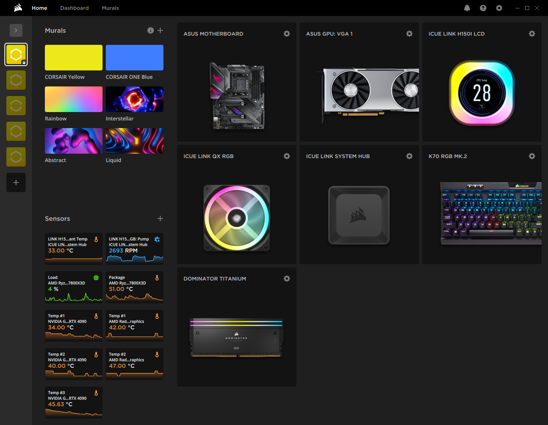This screenshot has height=425, width=548.
Task: Switch to the Home tab
Action: coord(40,8)
